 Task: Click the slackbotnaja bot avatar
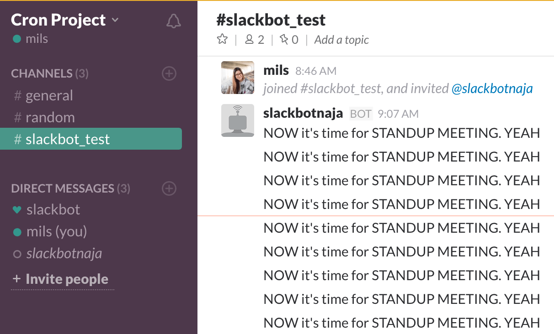(x=237, y=120)
